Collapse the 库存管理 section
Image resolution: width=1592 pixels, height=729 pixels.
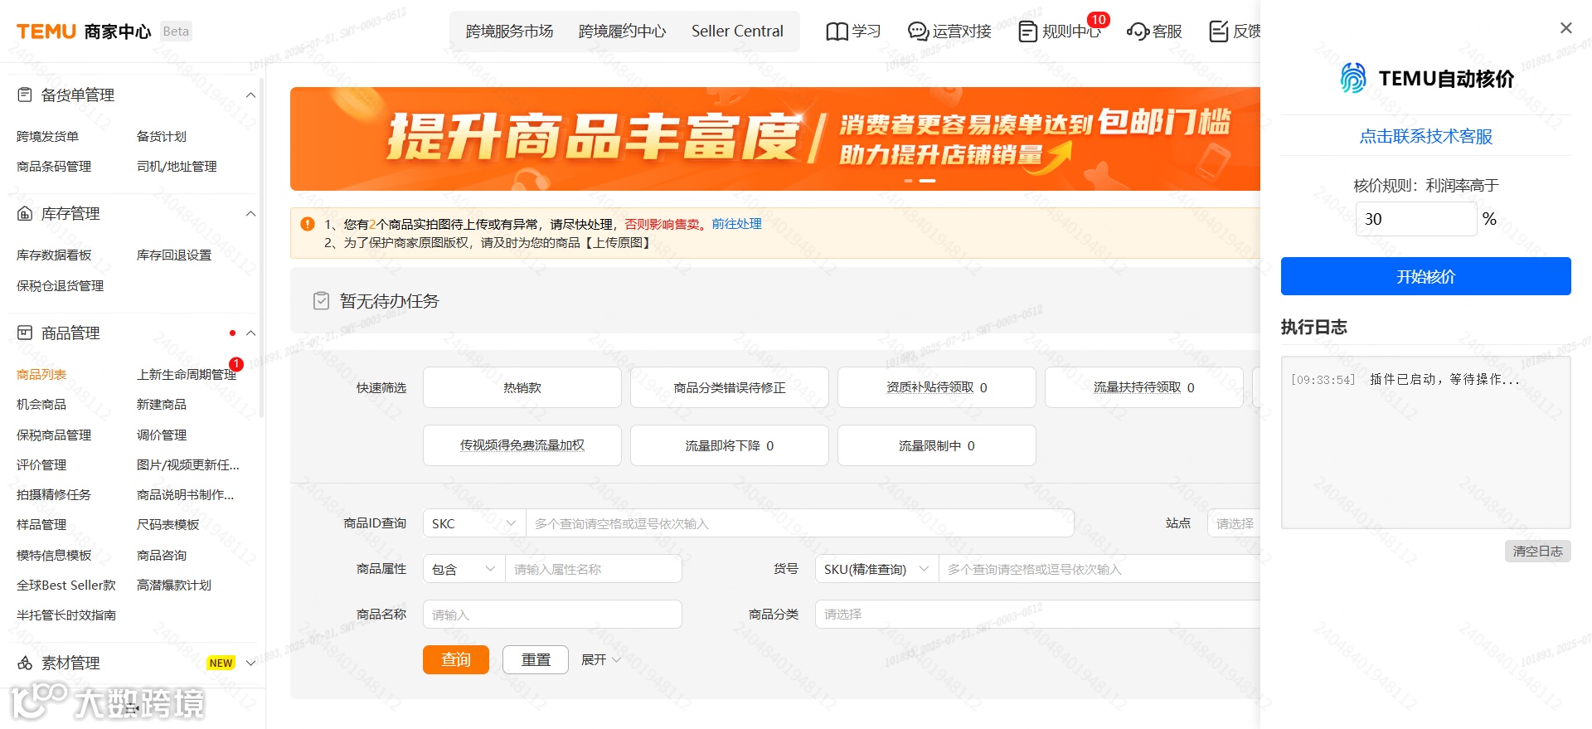[x=250, y=214]
